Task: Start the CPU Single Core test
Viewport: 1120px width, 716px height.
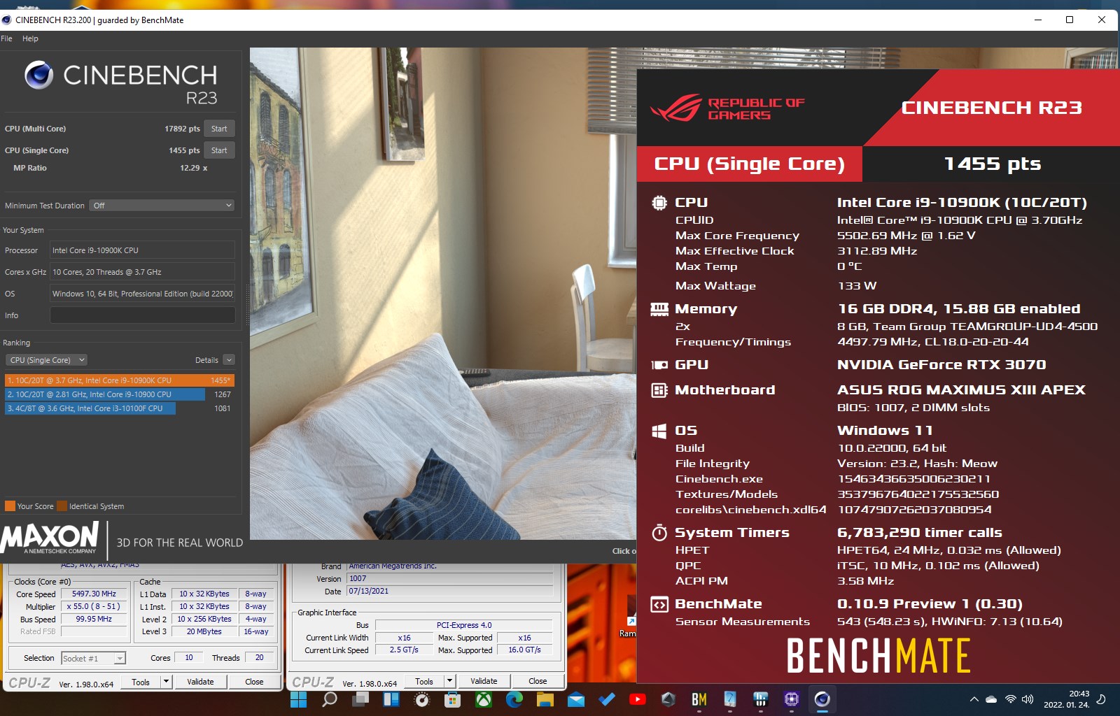Action: (219, 150)
